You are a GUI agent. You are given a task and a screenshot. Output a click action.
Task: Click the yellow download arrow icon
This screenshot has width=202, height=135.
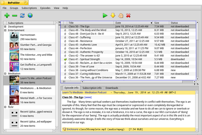tap(113, 15)
